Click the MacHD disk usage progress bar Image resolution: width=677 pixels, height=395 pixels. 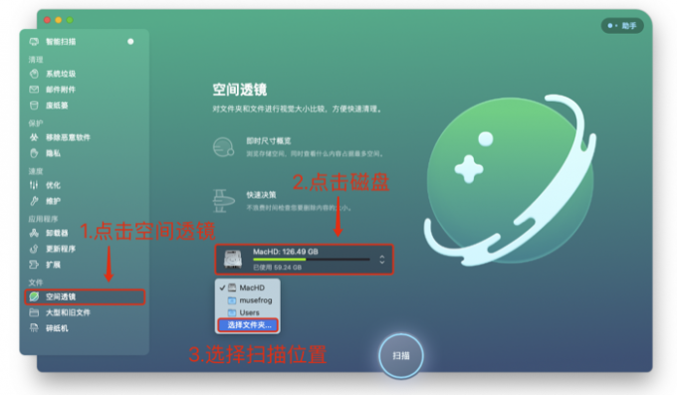[312, 260]
